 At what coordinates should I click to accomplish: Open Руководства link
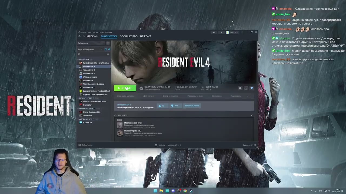click(x=236, y=96)
